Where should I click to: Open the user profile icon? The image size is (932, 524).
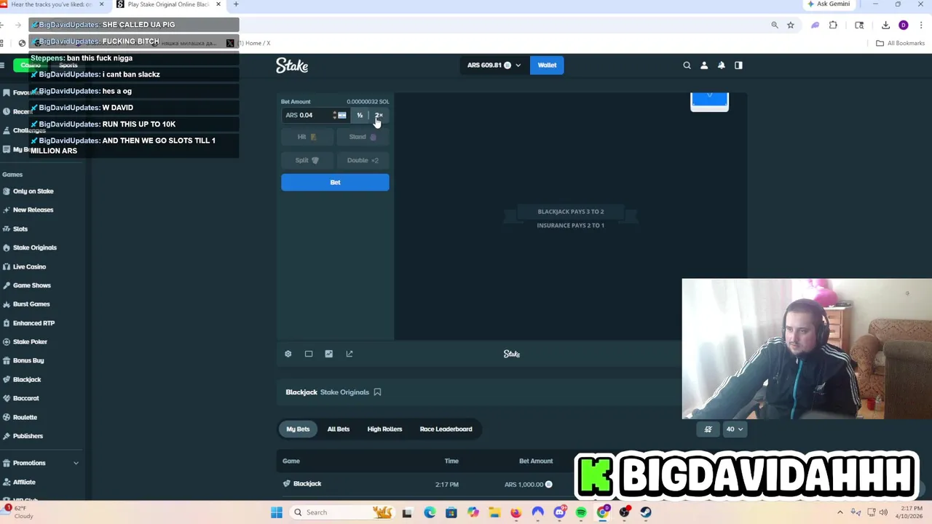(x=704, y=65)
